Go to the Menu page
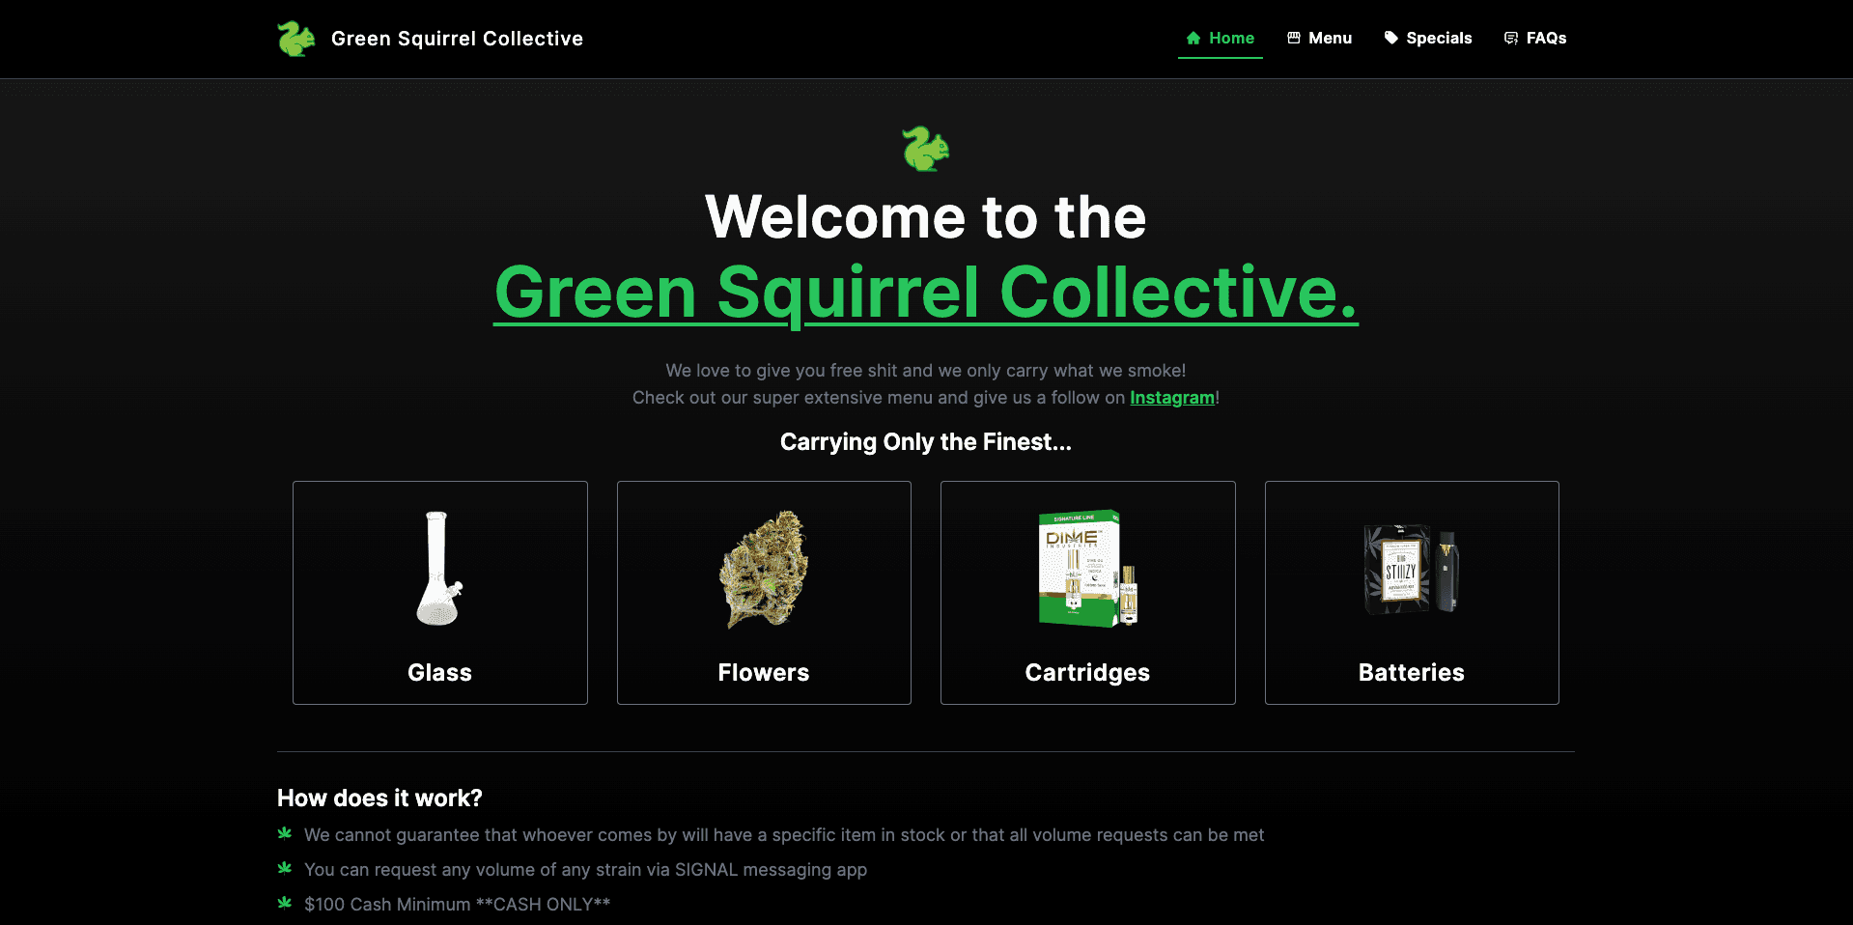 pyautogui.click(x=1319, y=39)
